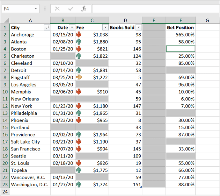Click the red down arrow icon for Anchorage
The height and width of the screenshot is (196, 220).
coord(79,35)
